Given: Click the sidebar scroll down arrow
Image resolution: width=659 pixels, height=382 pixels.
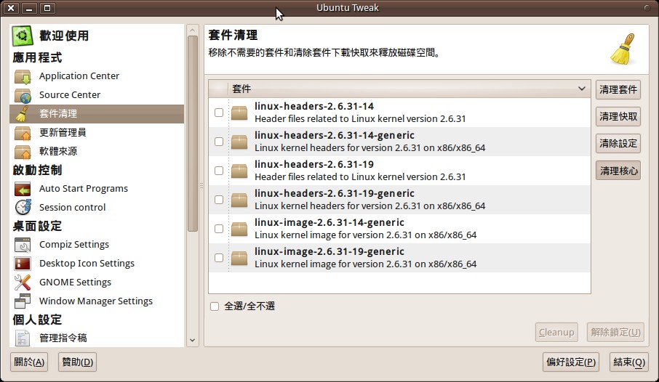Looking at the screenshot, I should click(x=193, y=340).
